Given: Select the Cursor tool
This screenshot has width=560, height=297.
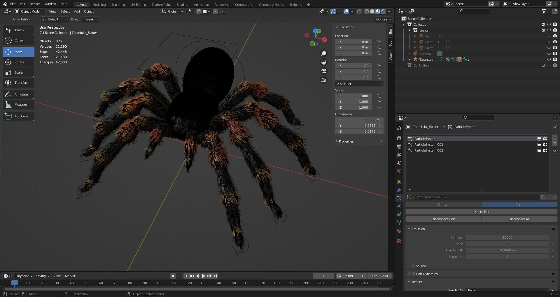Looking at the screenshot, I should tap(18, 40).
